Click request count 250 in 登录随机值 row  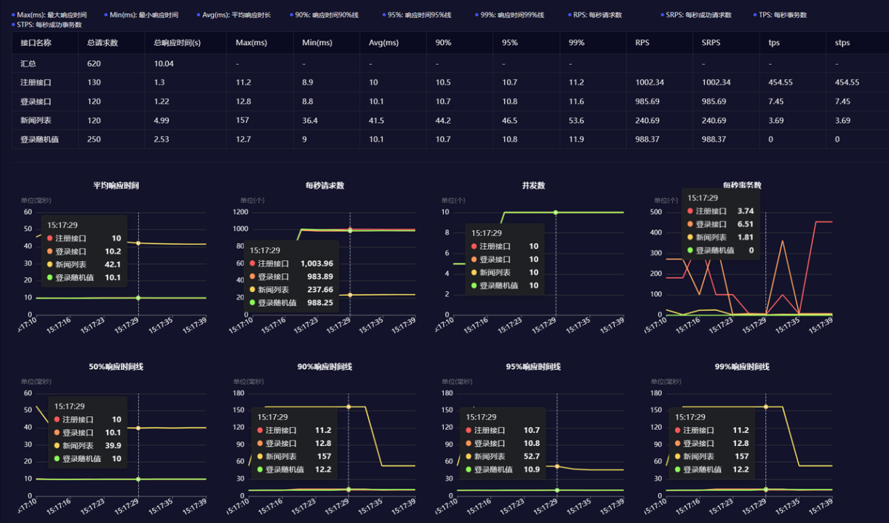pos(94,139)
